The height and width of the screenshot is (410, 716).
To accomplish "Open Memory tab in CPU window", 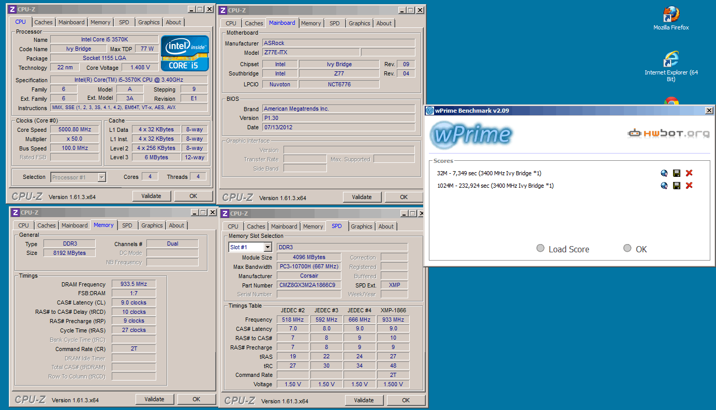I will click(x=100, y=22).
